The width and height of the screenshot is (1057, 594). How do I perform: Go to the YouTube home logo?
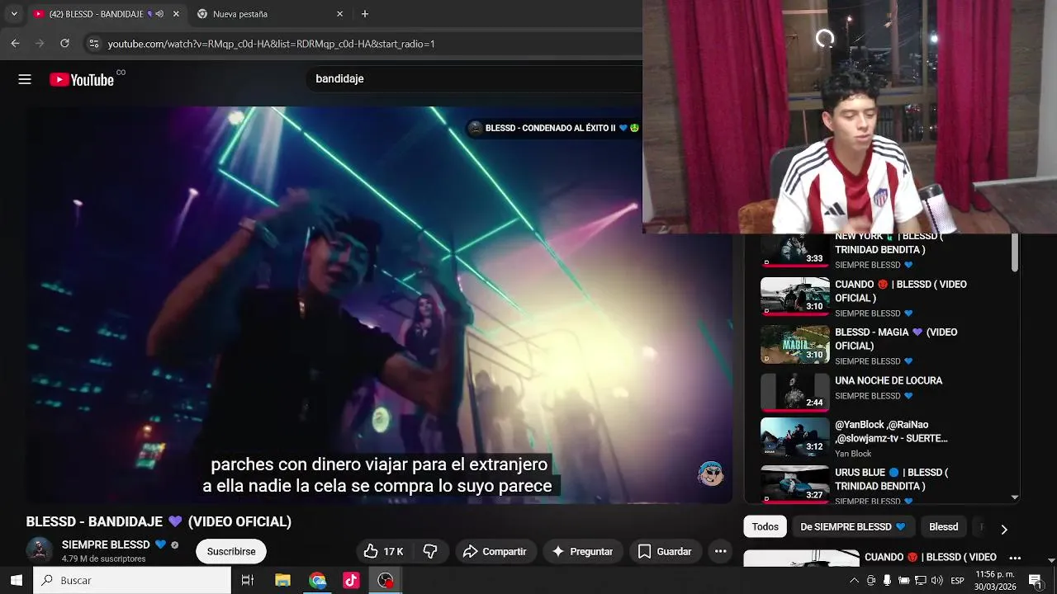click(x=82, y=79)
